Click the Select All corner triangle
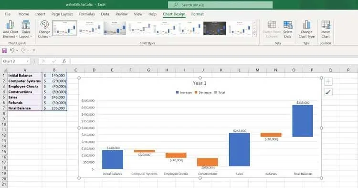 click(x=5, y=70)
